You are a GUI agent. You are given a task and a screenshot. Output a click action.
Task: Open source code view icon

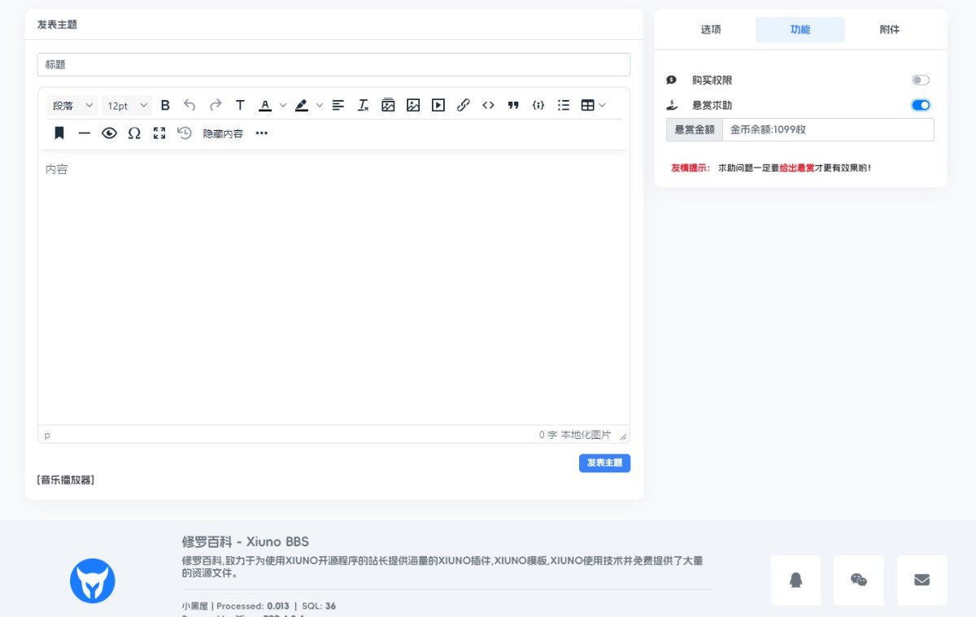click(x=488, y=105)
